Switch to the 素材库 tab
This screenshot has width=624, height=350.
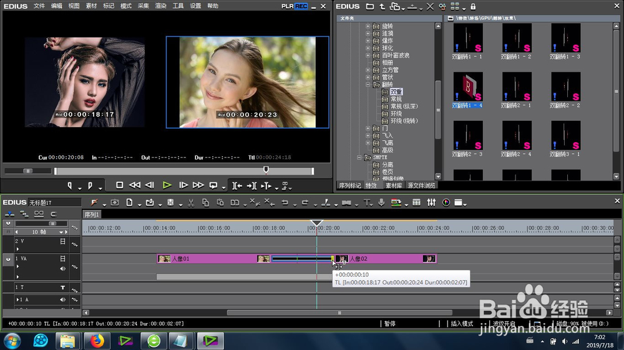[x=394, y=186]
